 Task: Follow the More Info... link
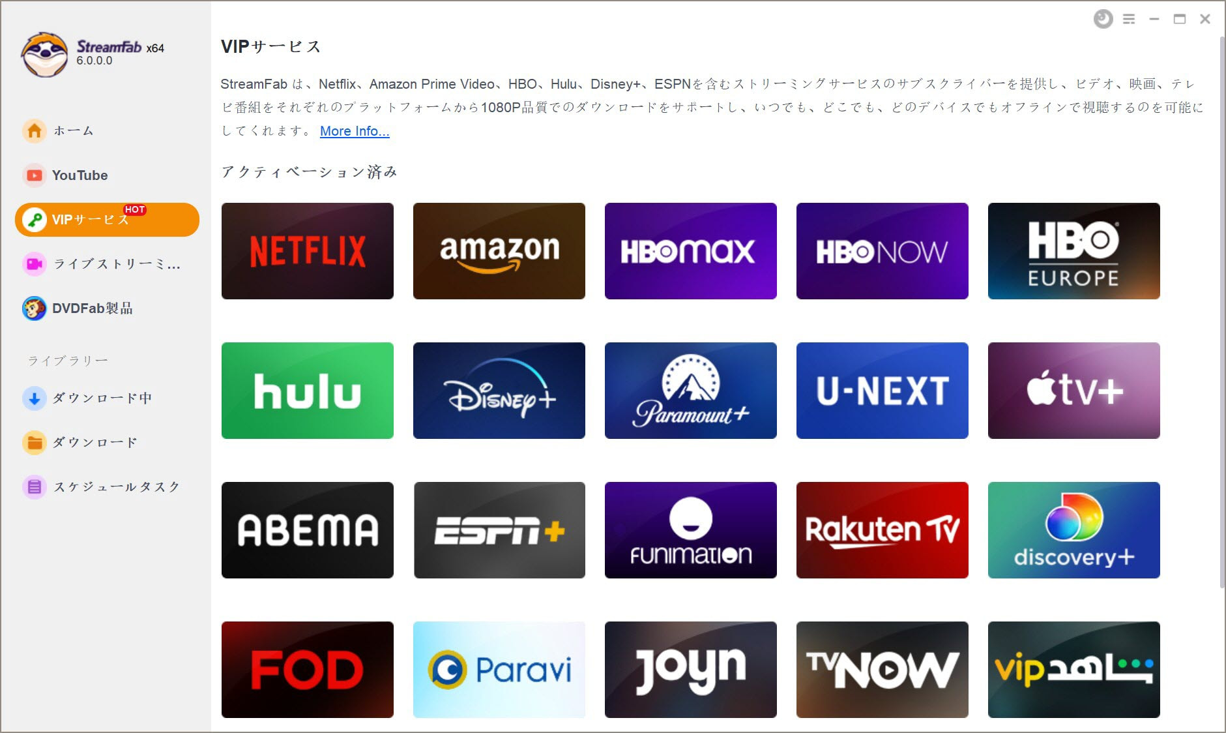click(355, 131)
